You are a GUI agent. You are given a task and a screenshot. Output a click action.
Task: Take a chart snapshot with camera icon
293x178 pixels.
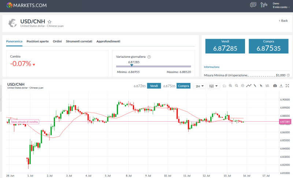pos(275,86)
